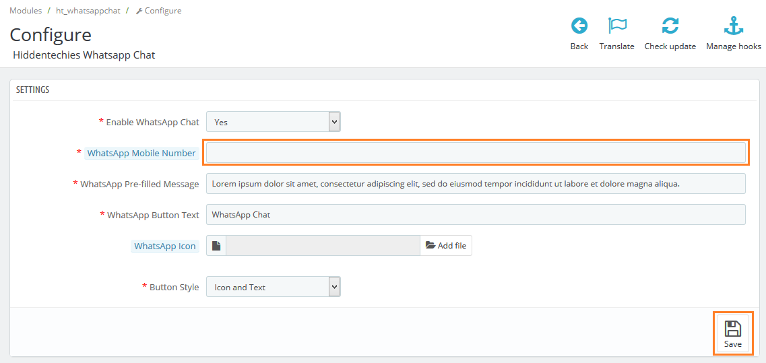Open the Button Style dropdown
Screen dimensions: 766x363
[x=273, y=287]
